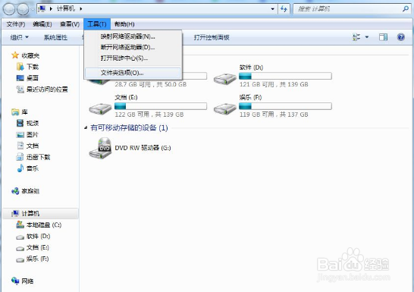Open the 最近访问的位置 recent places icon

(20, 89)
